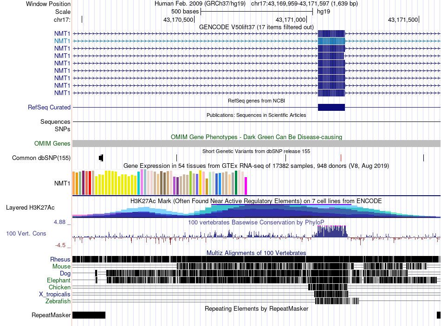441x326 pixels.
Task: Click the "Layered H3K27Ac" track label
Action: click(30, 207)
